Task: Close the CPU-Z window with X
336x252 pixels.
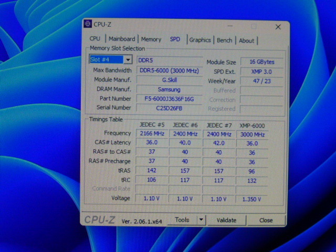Action: (x=278, y=27)
